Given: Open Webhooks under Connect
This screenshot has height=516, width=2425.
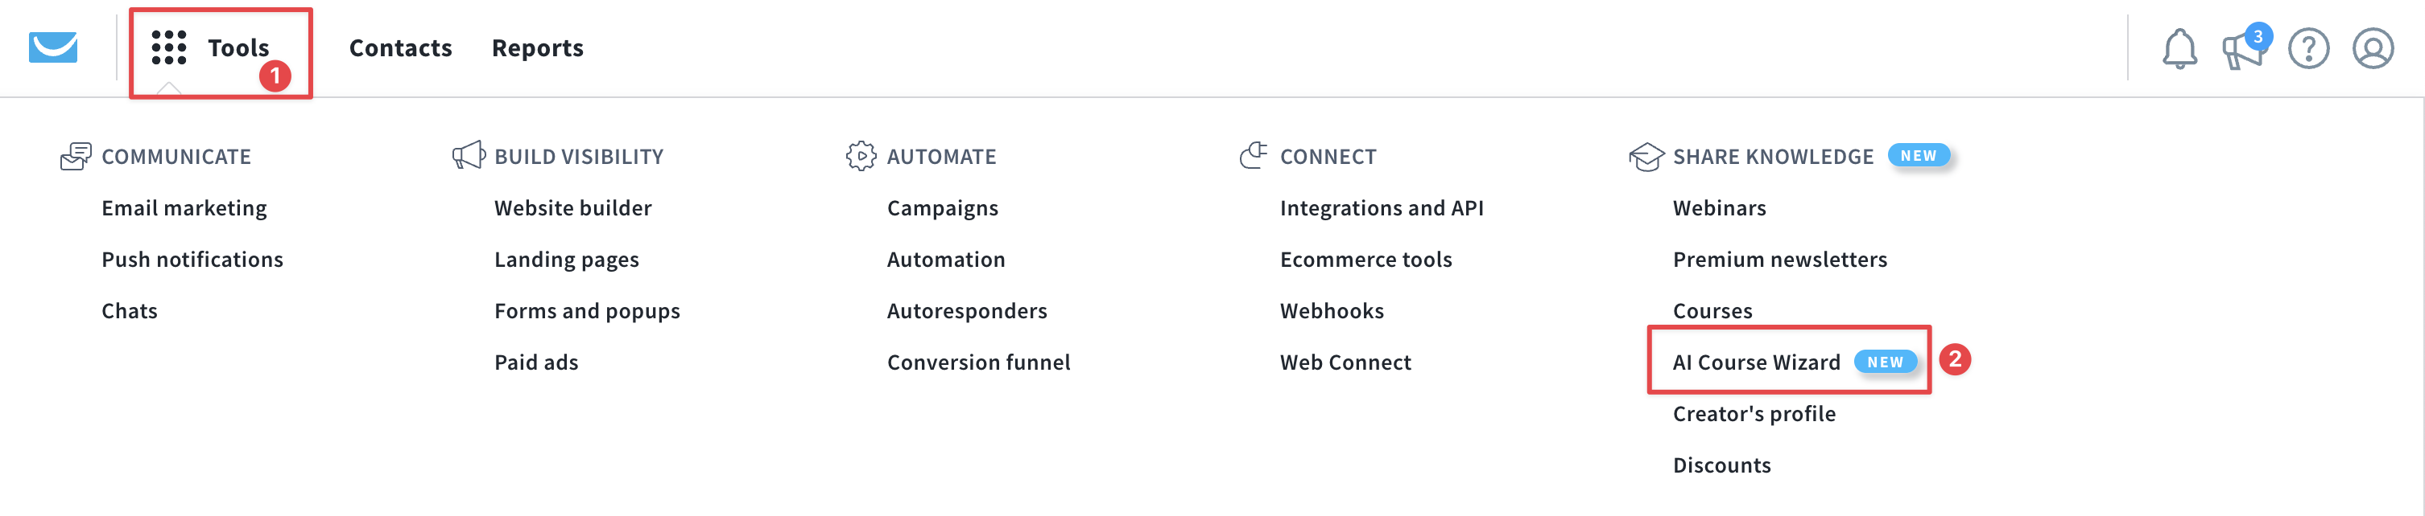Looking at the screenshot, I should [x=1331, y=310].
